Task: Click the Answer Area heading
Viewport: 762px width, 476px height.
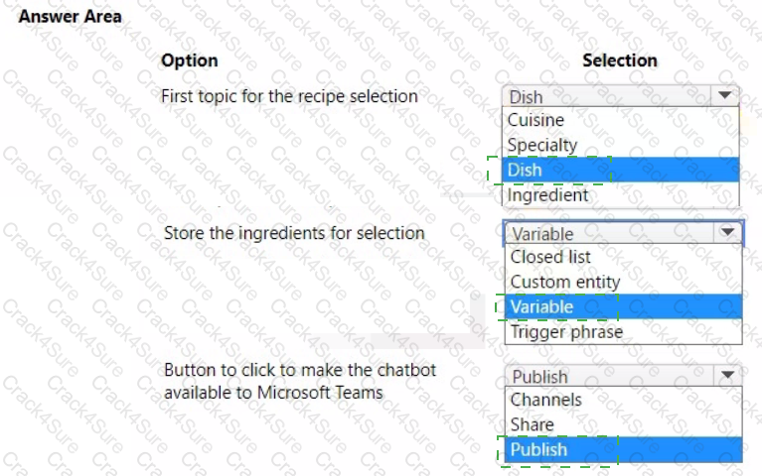Action: tap(71, 17)
